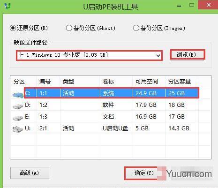The height and width of the screenshot is (188, 218).
Task: Click the 17 GB capacity cell
Action: click(176, 117)
